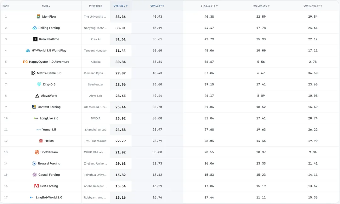Select the Shanghai AI Lab provider cell
The width and height of the screenshot is (340, 204).
click(x=96, y=130)
